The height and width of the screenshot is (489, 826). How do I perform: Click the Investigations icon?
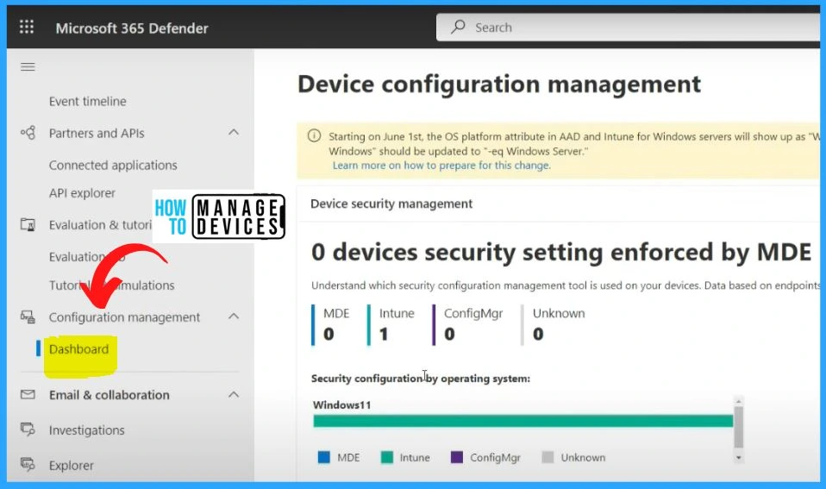click(28, 429)
